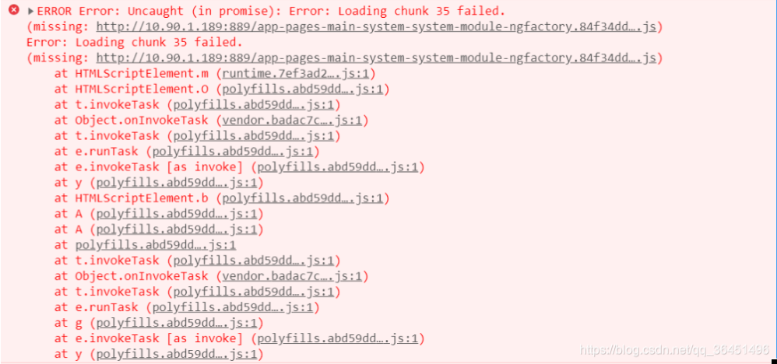
Task: Open second missing ngfactory chunk URL link
Action: (x=376, y=58)
